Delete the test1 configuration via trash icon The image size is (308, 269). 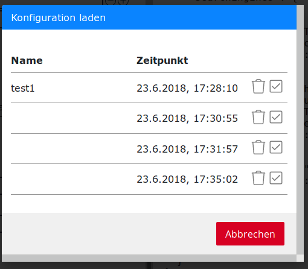pos(258,86)
